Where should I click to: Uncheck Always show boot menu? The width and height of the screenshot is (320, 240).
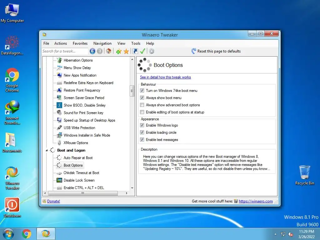[142, 97]
